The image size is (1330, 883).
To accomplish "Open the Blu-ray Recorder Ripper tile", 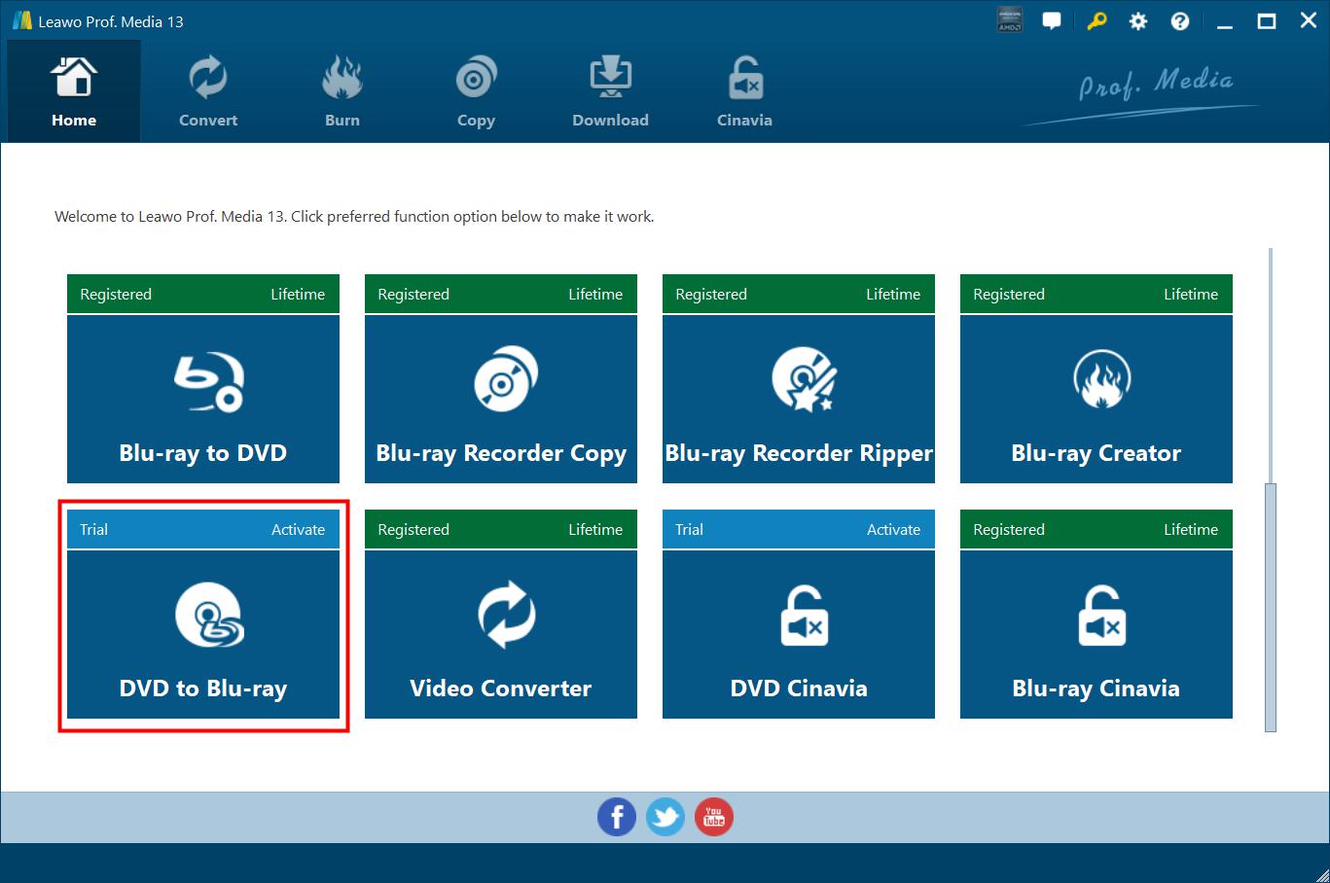I will [x=798, y=399].
